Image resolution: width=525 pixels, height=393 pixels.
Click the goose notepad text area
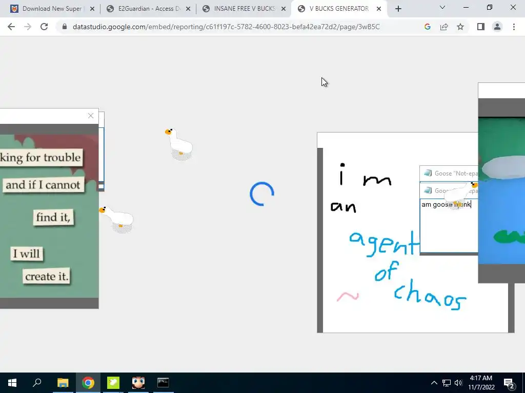(449, 226)
